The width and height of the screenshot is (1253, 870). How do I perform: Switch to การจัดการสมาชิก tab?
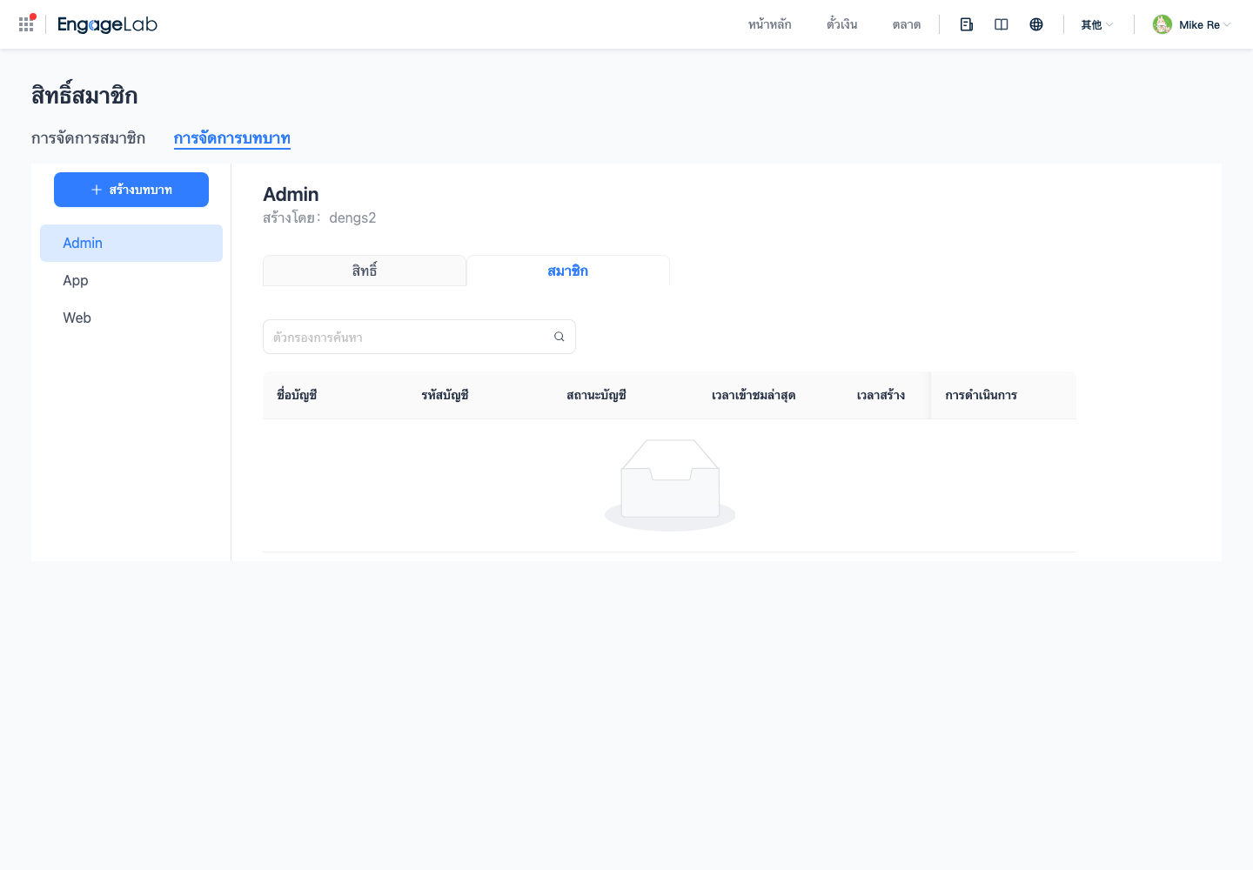point(89,138)
